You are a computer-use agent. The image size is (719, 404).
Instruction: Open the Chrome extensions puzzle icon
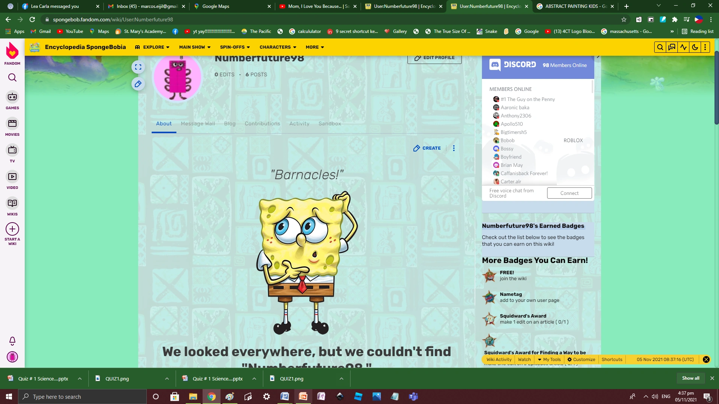tap(675, 19)
